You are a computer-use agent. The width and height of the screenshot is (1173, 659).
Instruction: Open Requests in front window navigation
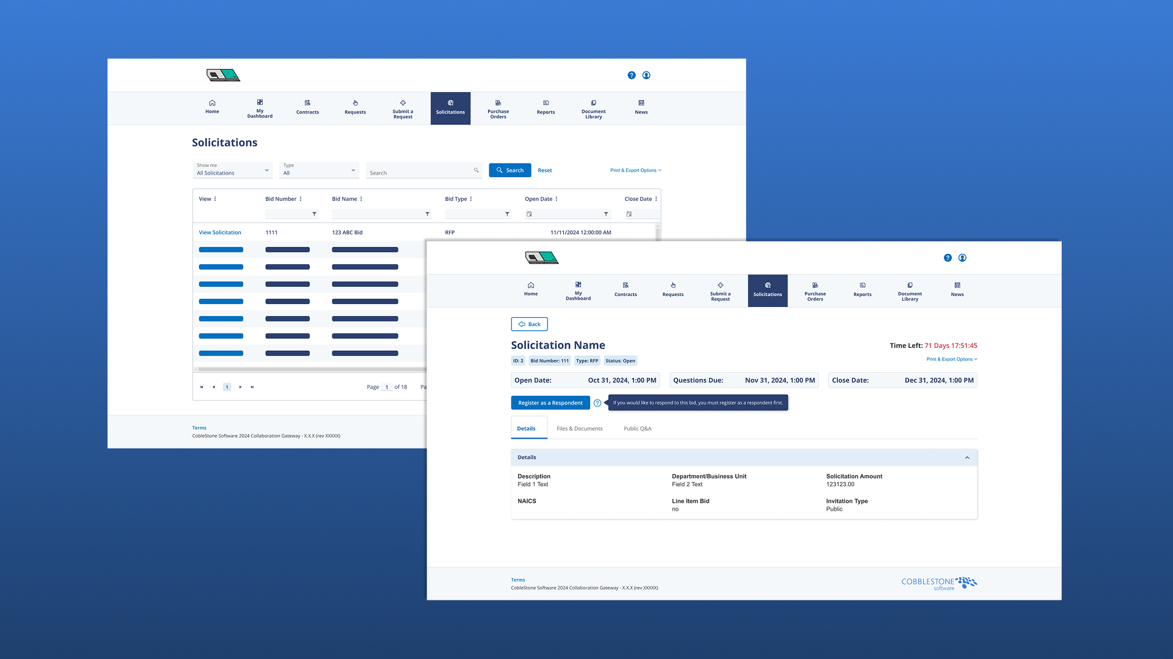point(673,290)
